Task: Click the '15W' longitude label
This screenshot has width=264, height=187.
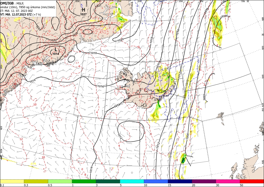Action: [x=160, y=1]
